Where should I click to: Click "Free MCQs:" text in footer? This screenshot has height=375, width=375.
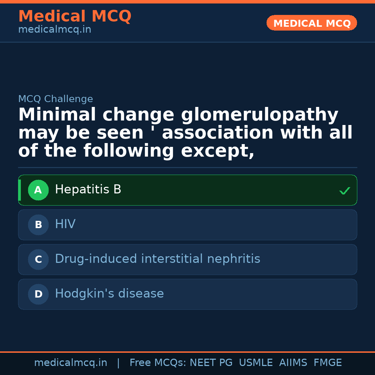pyautogui.click(x=158, y=363)
